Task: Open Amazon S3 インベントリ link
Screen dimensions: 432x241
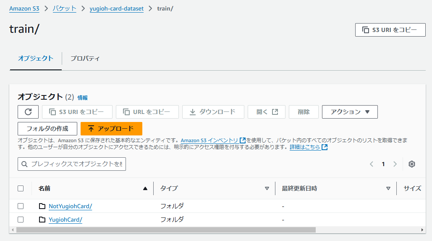Action: click(x=209, y=140)
